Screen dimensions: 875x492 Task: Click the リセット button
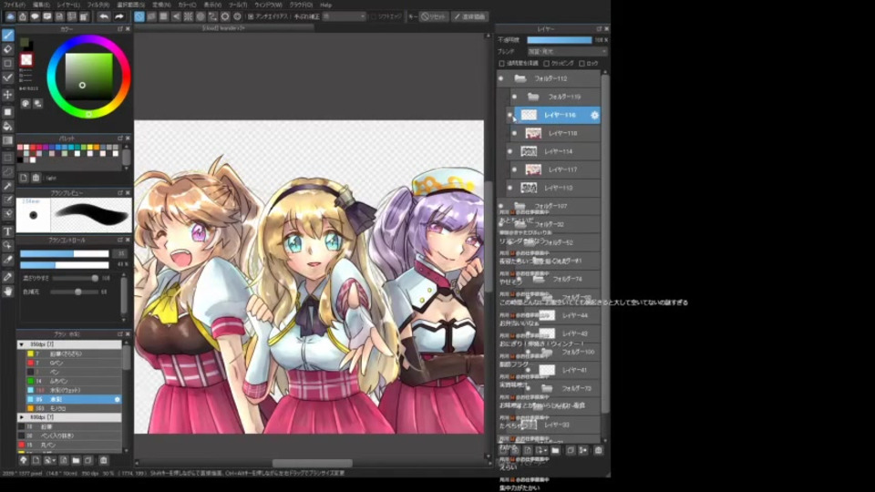pos(436,16)
